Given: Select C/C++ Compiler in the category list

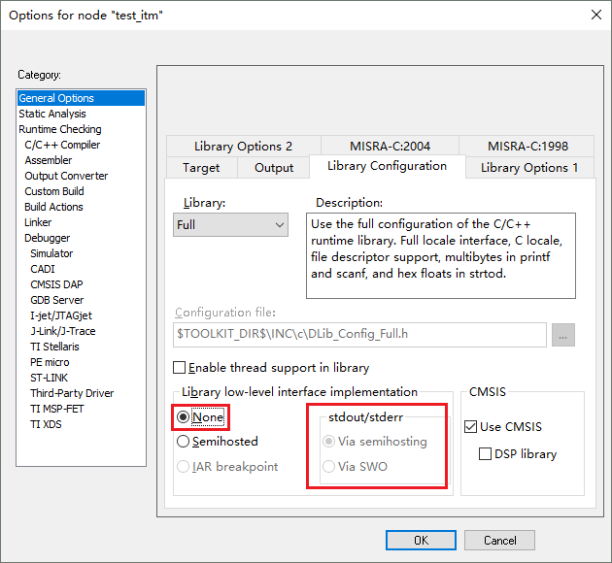Looking at the screenshot, I should (x=62, y=145).
